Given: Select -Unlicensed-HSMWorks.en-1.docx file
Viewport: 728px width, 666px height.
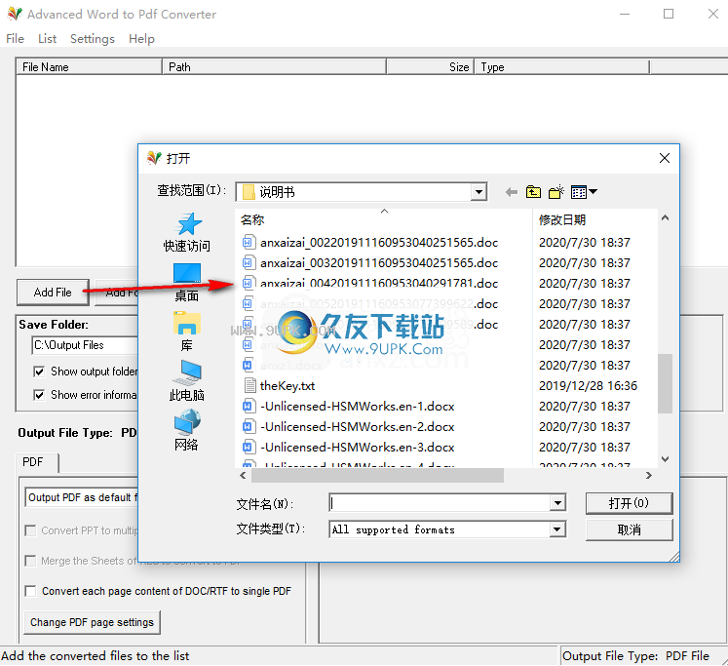Looking at the screenshot, I should pyautogui.click(x=348, y=407).
